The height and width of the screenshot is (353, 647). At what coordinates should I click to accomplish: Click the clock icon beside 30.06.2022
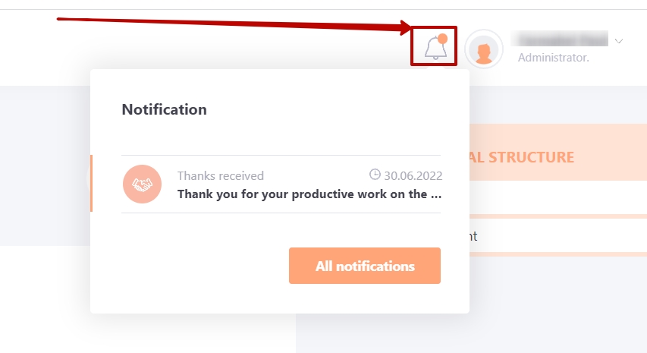(x=375, y=175)
